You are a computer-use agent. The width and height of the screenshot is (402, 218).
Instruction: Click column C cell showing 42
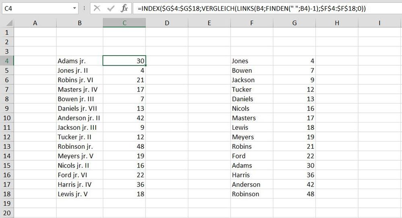tap(124, 118)
